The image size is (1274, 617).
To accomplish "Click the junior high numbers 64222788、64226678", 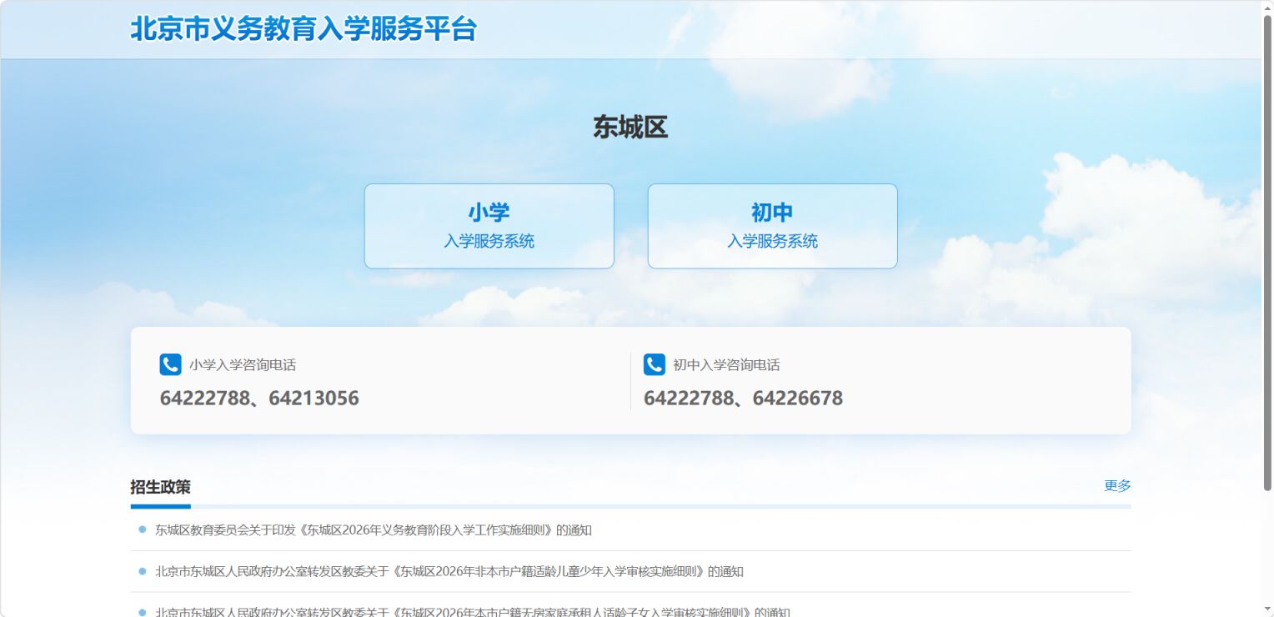I will pyautogui.click(x=744, y=399).
